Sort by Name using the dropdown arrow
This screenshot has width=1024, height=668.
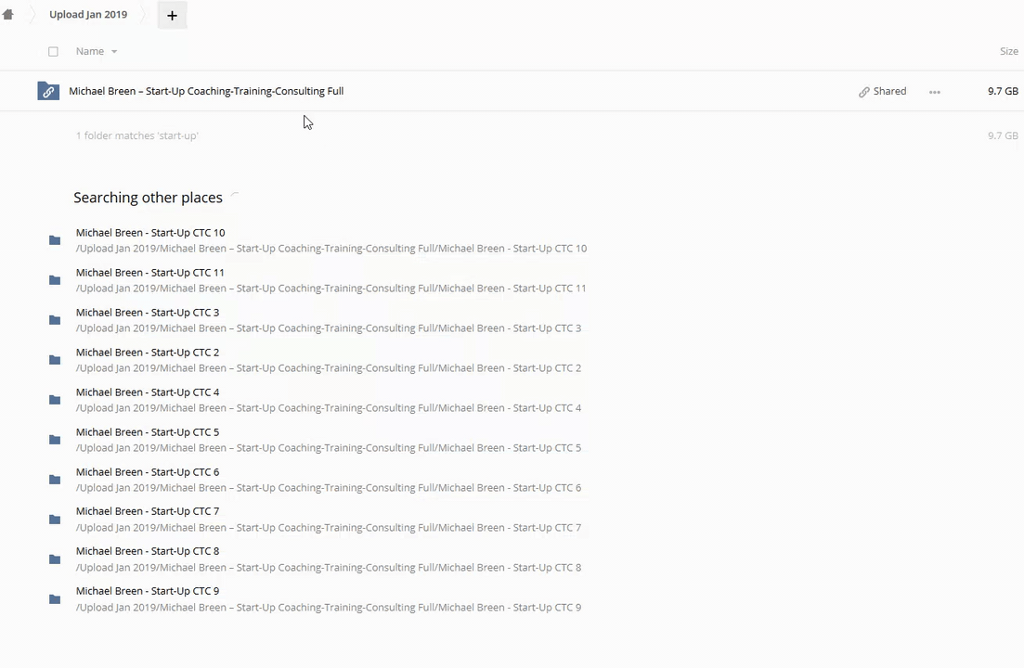pos(114,52)
